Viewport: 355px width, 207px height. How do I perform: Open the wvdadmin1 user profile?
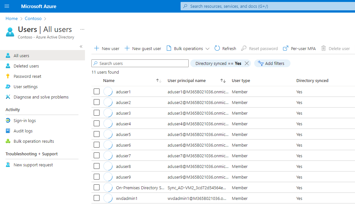[126, 198]
